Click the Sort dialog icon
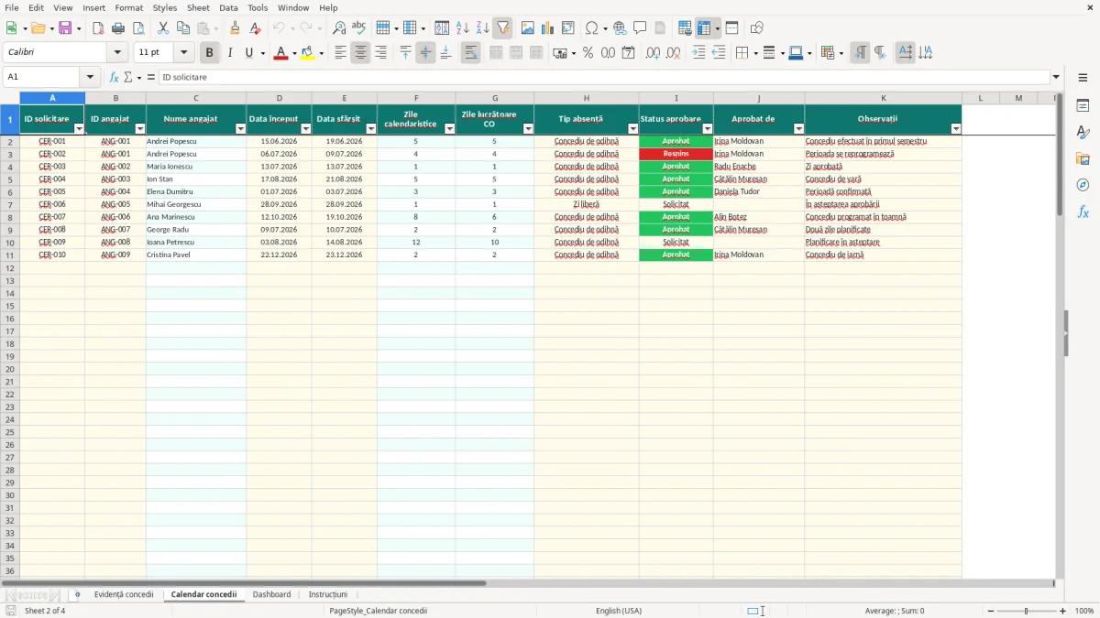The height and width of the screenshot is (618, 1100). coord(442,28)
